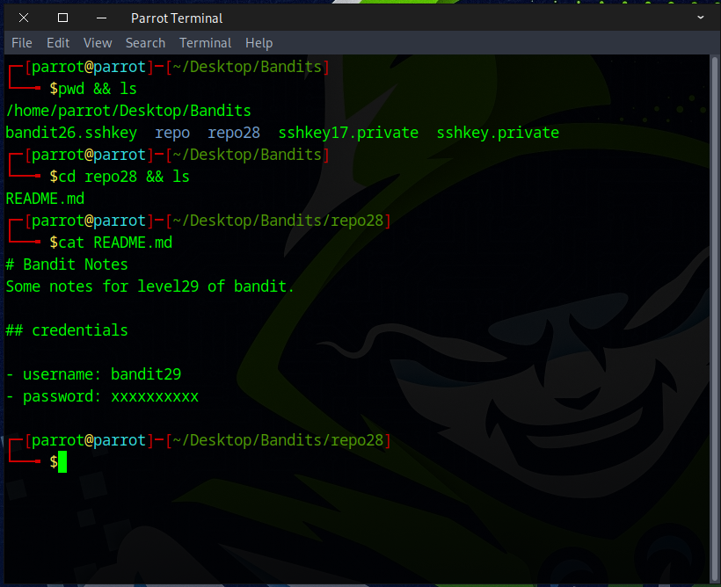Open the View menu
The width and height of the screenshot is (721, 587).
point(98,43)
